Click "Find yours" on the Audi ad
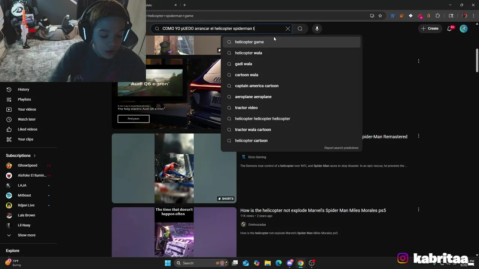This screenshot has width=479, height=269. [133, 118]
